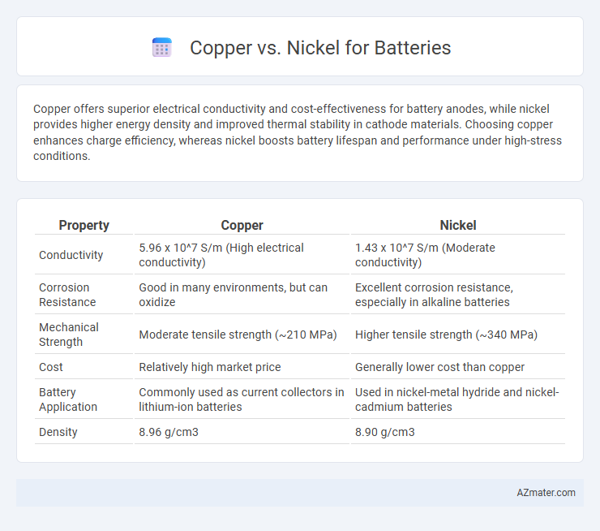The image size is (600, 531).
Task: Click 'Moderate tensile strength (~210 MPa)' cell
Action: click(242, 335)
